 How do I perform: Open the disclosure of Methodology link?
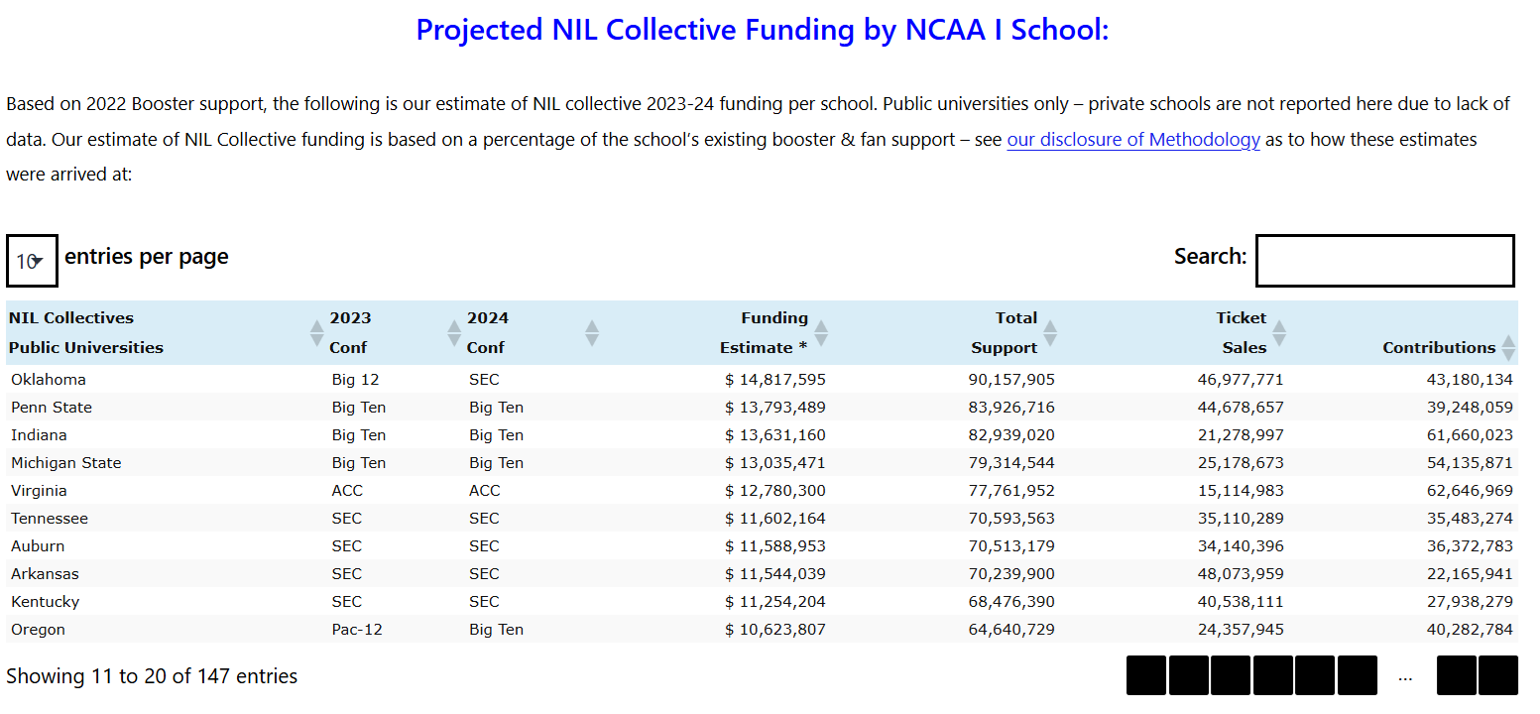1133,140
